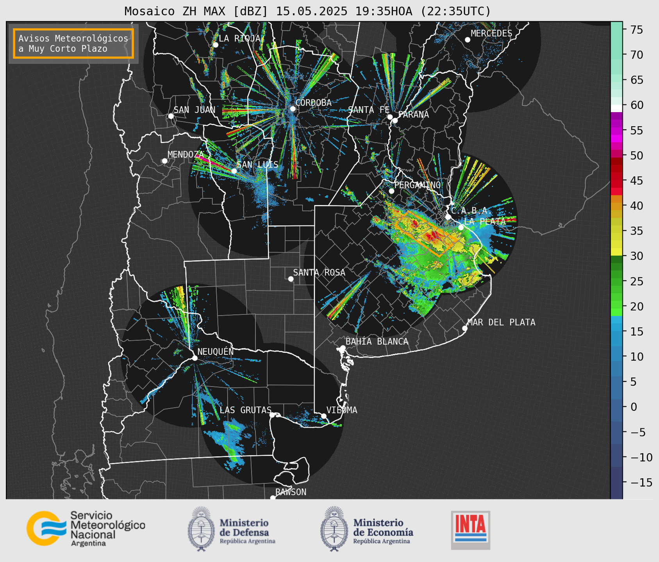The image size is (659, 562).
Task: Click the MAR DEL PLATA city marker dot
Action: [464, 328]
